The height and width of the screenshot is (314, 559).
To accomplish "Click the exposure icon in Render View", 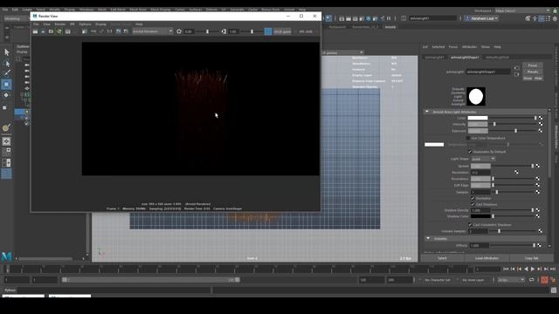I will click(179, 31).
